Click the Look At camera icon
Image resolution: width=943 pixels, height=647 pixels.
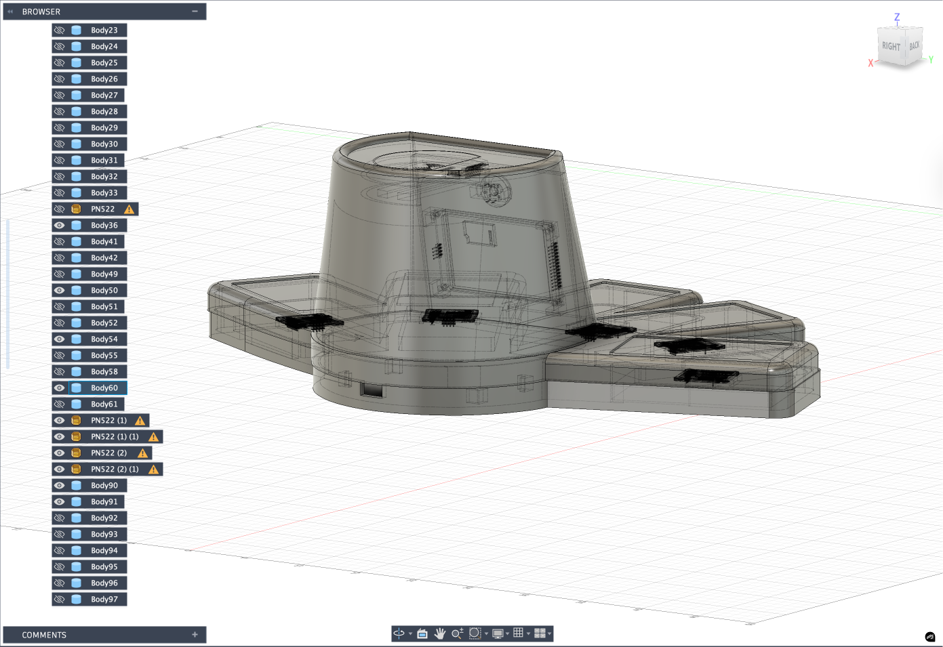(422, 633)
